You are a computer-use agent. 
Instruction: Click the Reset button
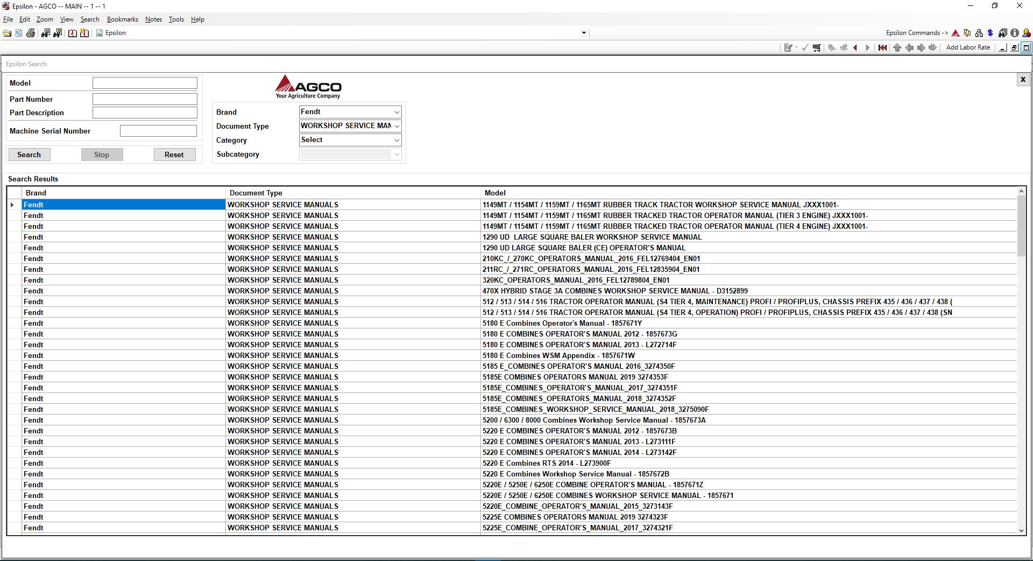click(174, 155)
